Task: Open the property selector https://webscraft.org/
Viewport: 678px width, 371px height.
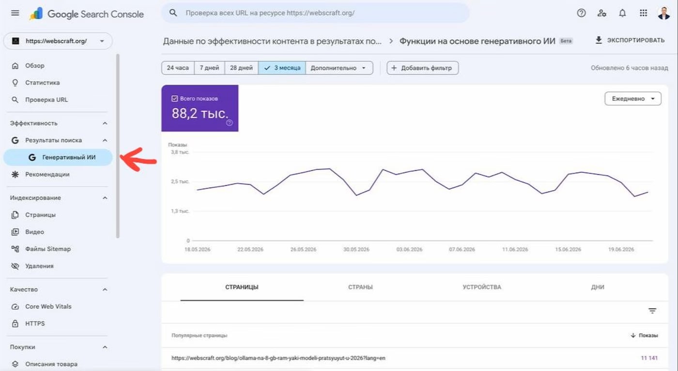Action: pyautogui.click(x=58, y=41)
